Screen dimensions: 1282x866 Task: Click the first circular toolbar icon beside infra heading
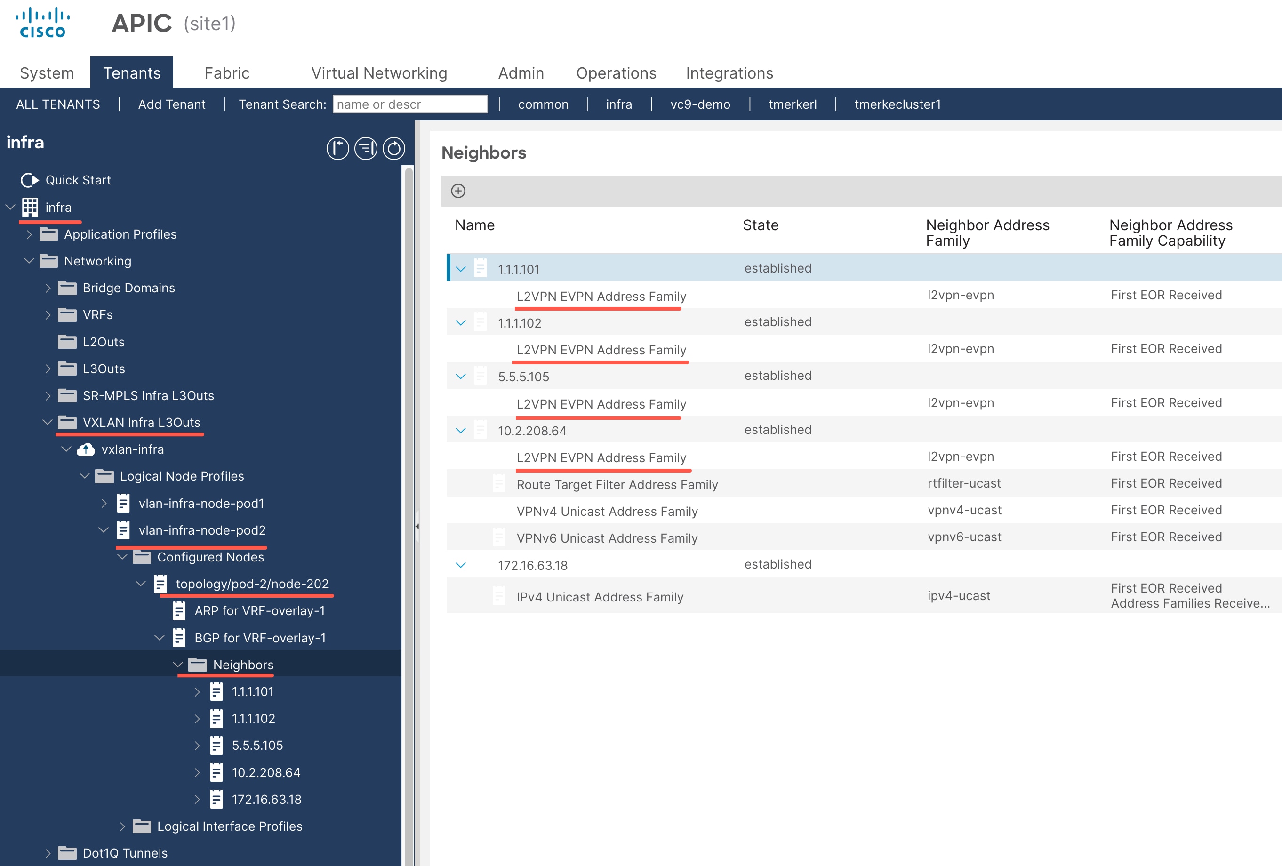337,148
